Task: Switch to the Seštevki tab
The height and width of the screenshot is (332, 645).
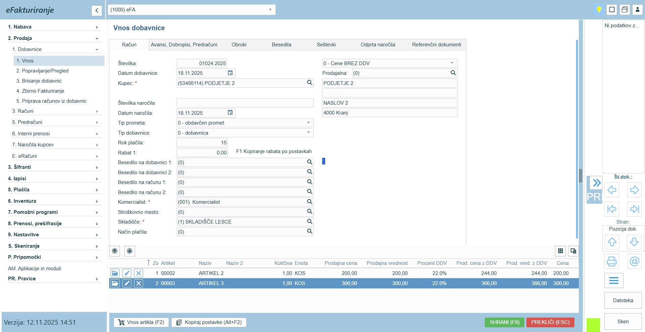Action: 326,45
